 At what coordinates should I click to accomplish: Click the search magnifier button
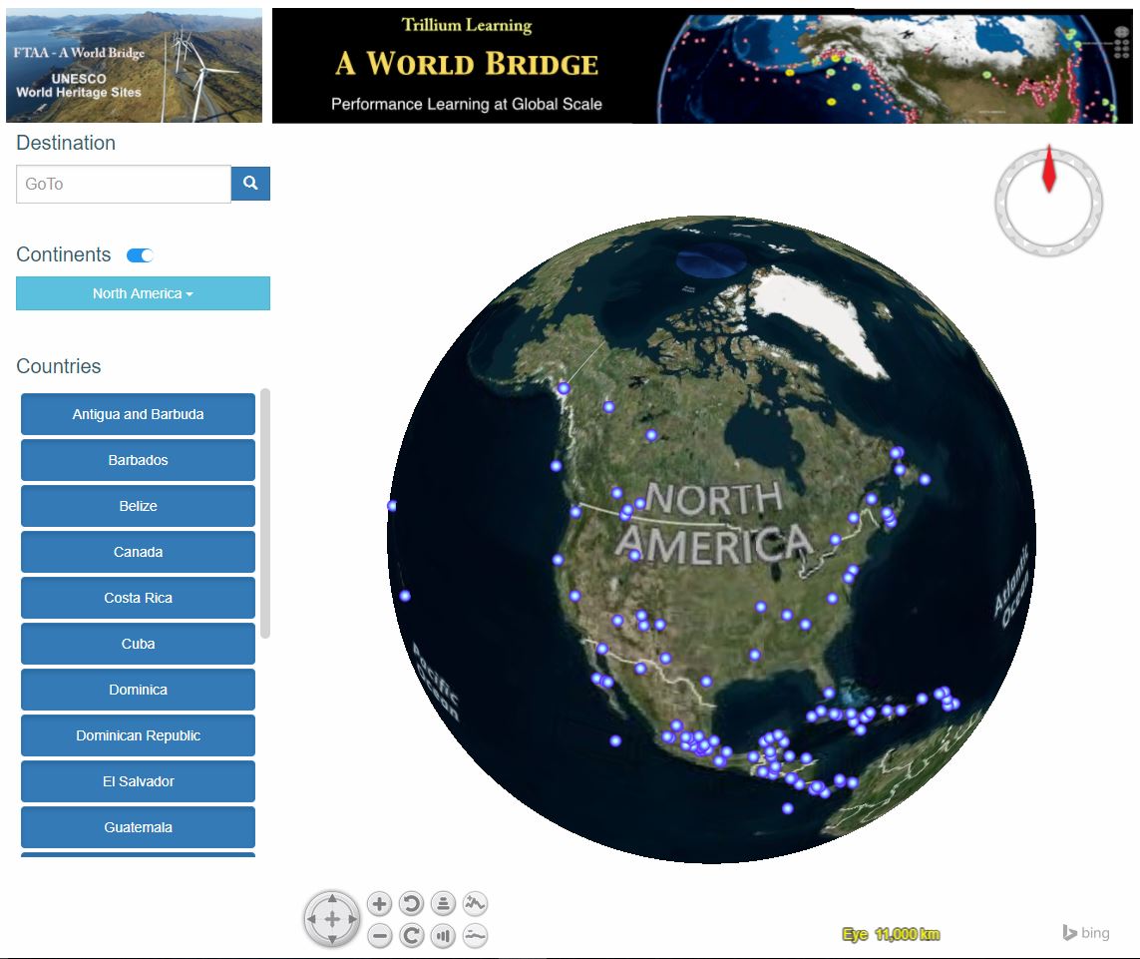coord(250,184)
